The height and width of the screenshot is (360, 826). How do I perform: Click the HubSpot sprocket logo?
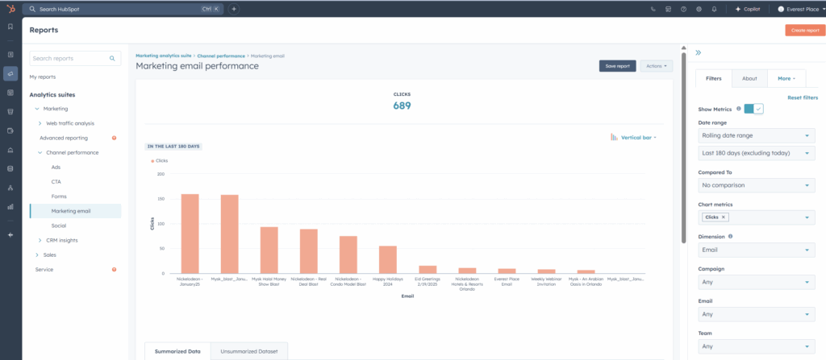10,9
